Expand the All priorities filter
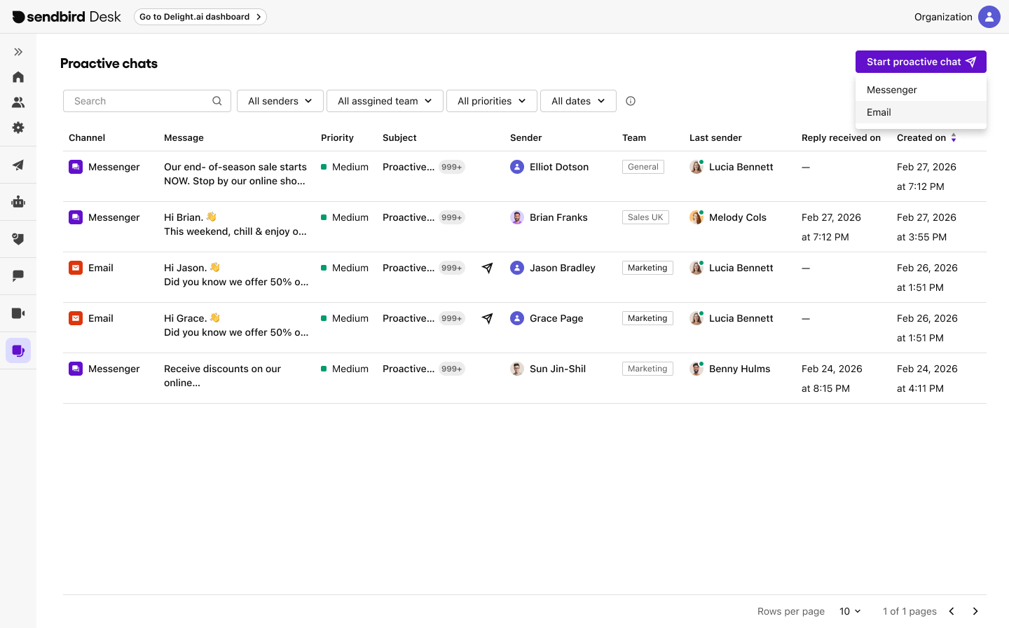The width and height of the screenshot is (1009, 628). tap(491, 101)
